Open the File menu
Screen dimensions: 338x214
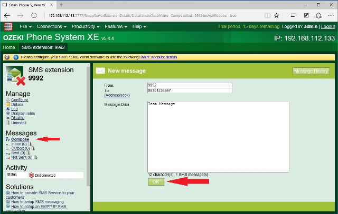point(25,26)
